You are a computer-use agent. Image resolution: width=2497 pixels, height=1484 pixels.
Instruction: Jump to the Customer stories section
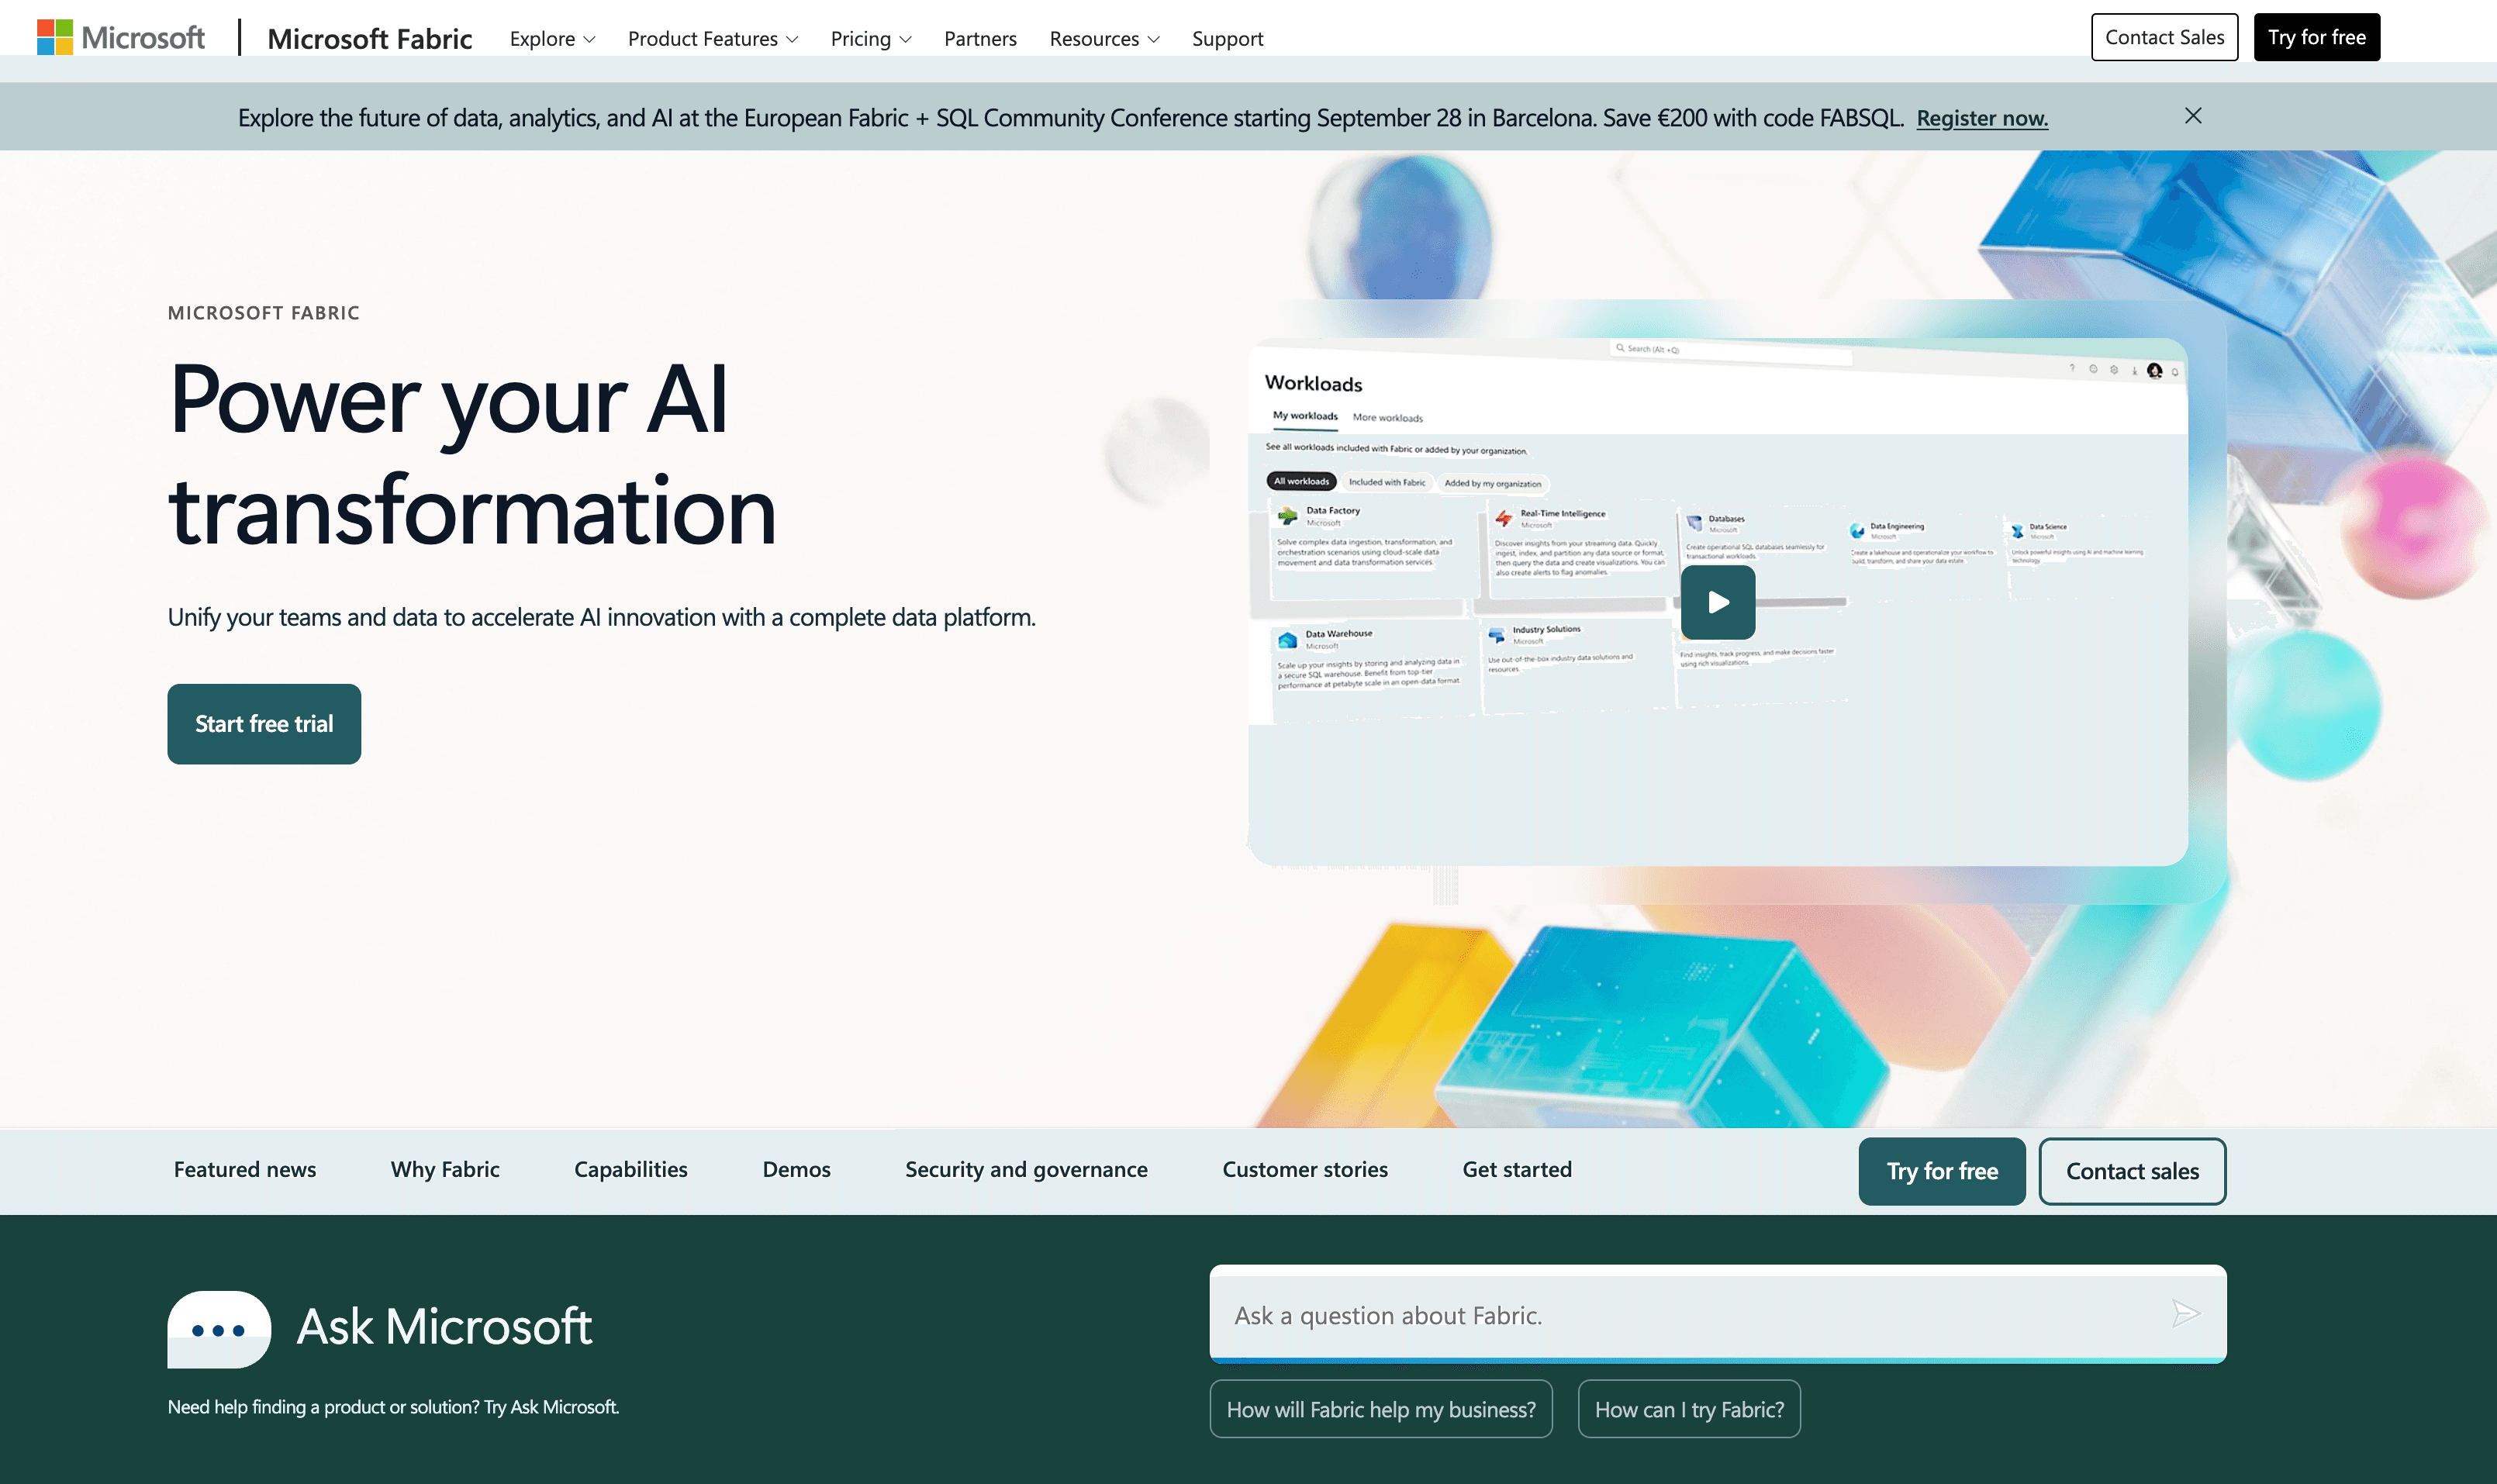coord(1305,1169)
